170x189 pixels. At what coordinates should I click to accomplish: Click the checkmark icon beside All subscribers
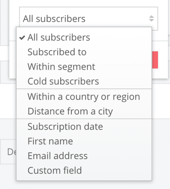coord(22,37)
